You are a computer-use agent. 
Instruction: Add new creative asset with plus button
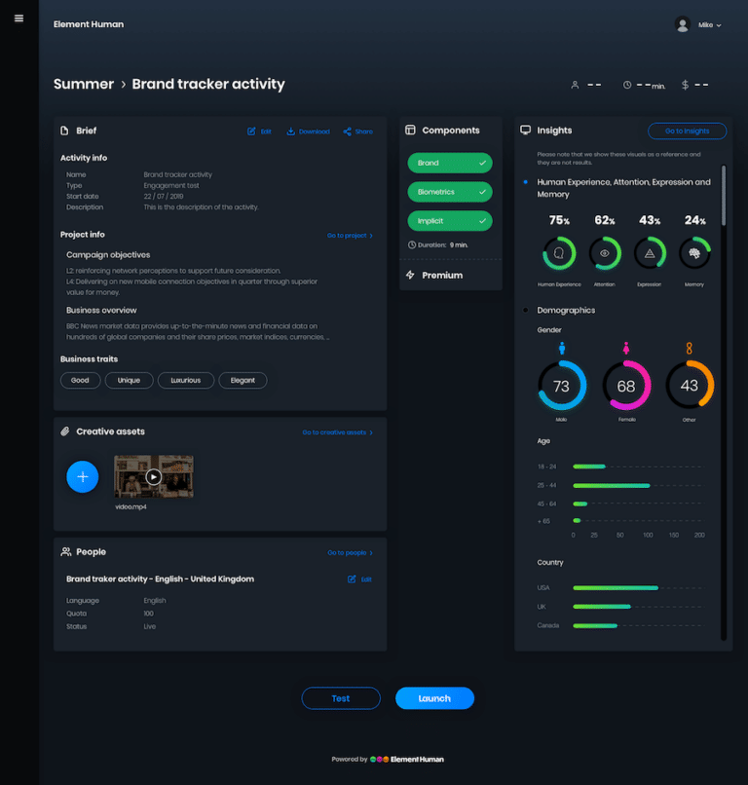[x=83, y=476]
